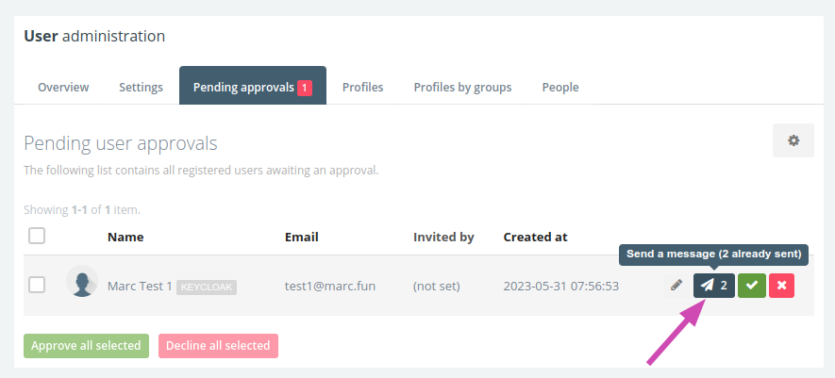This screenshot has height=378, width=835.
Task: Go to the Profiles tab
Action: (x=362, y=87)
